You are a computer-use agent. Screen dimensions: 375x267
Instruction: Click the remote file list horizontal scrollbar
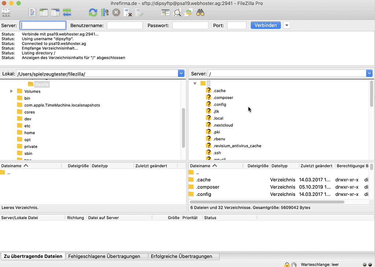point(267,202)
